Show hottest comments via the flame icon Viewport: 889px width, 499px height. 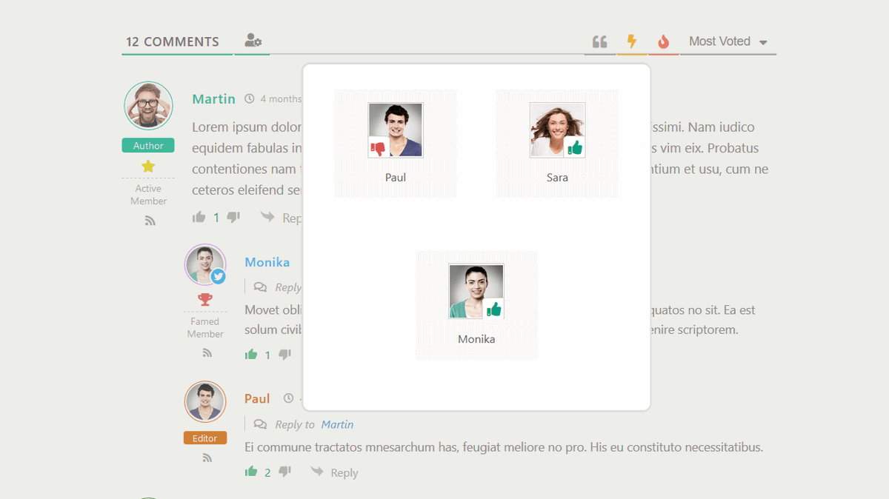tap(663, 41)
